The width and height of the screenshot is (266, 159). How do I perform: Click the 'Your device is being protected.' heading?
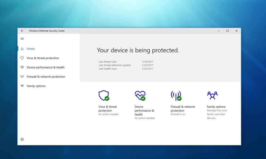138,50
